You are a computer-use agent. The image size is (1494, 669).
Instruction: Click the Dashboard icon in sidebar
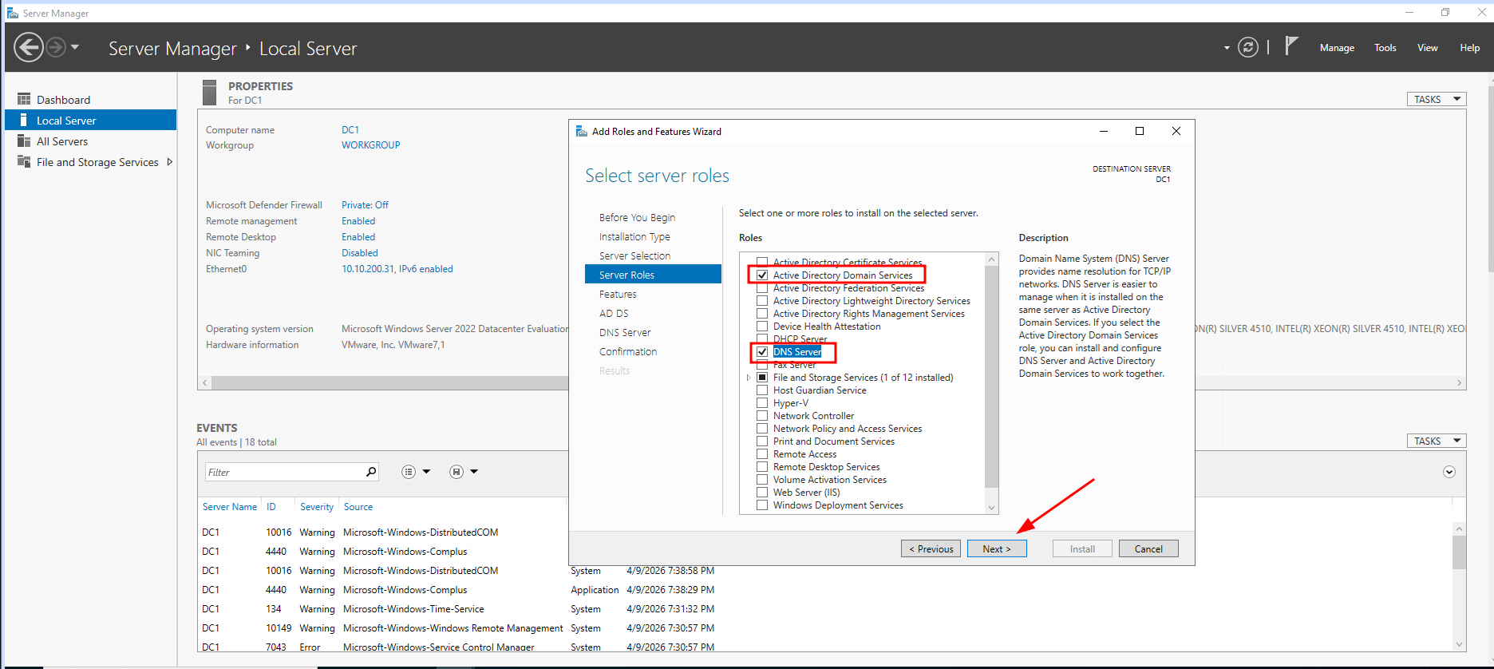(x=24, y=100)
